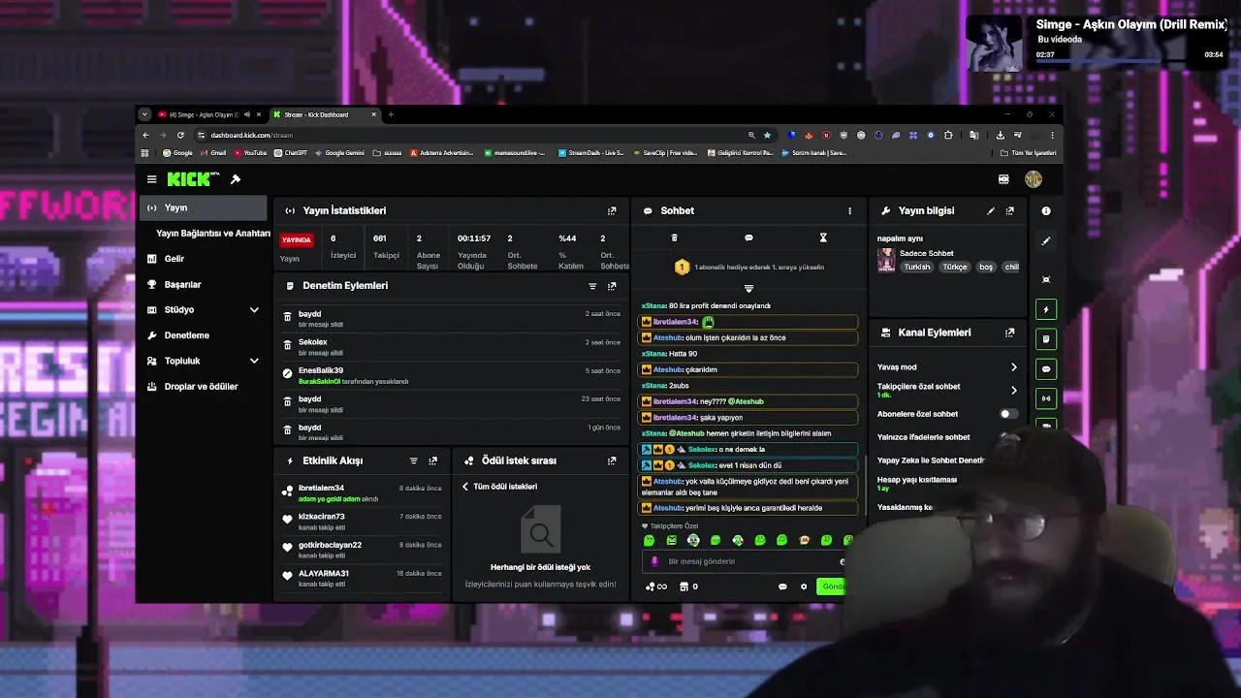
Task: Click the points infinity icon under chat
Action: [x=656, y=587]
